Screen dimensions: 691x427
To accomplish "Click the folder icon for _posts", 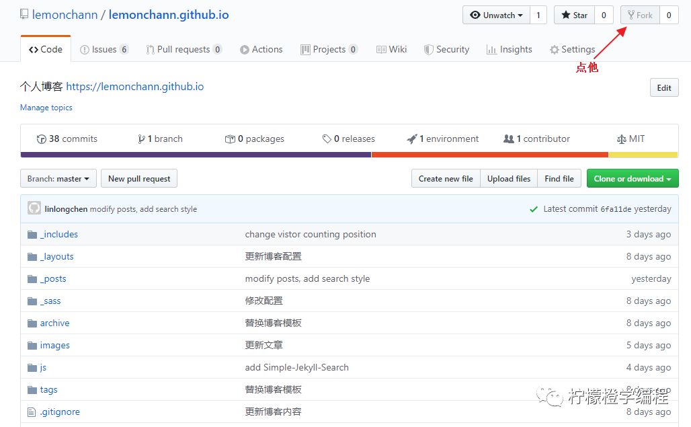I will 32,278.
